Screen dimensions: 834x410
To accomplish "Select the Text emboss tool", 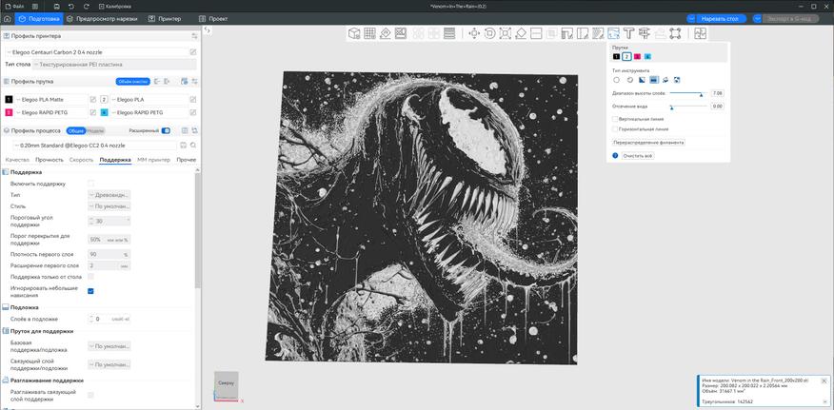I will click(x=628, y=34).
